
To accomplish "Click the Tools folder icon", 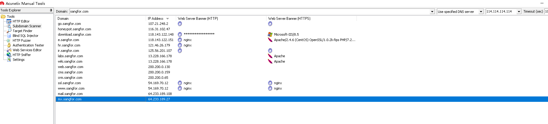I will click(x=3, y=16).
